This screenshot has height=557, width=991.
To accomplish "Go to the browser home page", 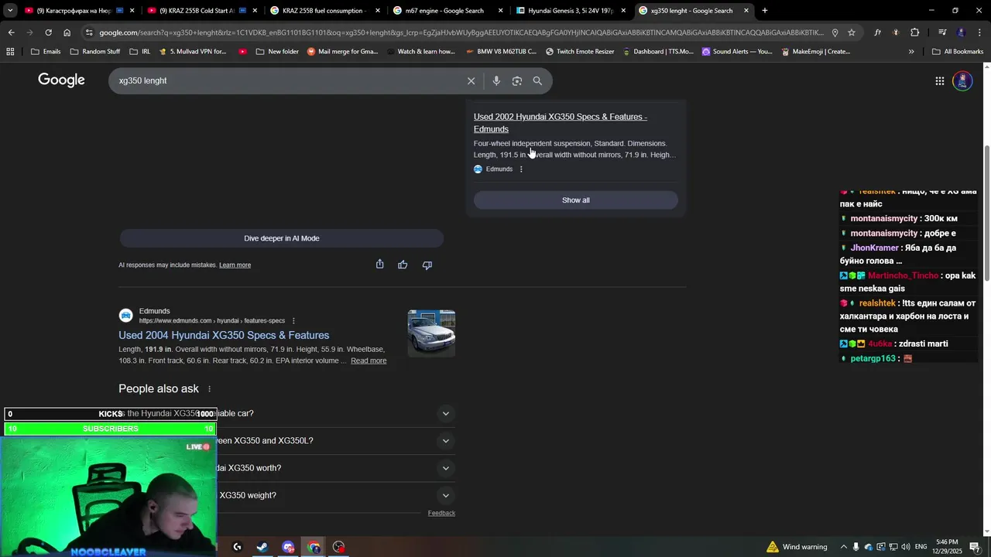I will tap(67, 32).
